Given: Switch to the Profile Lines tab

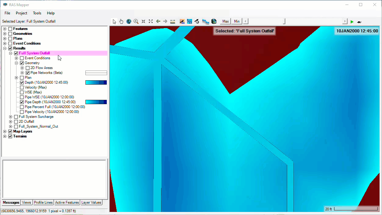Looking at the screenshot, I should pos(43,202).
